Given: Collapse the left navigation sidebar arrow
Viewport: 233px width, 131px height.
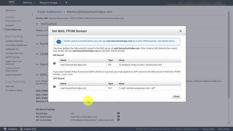Looking at the screenshot, I should click(32, 14).
